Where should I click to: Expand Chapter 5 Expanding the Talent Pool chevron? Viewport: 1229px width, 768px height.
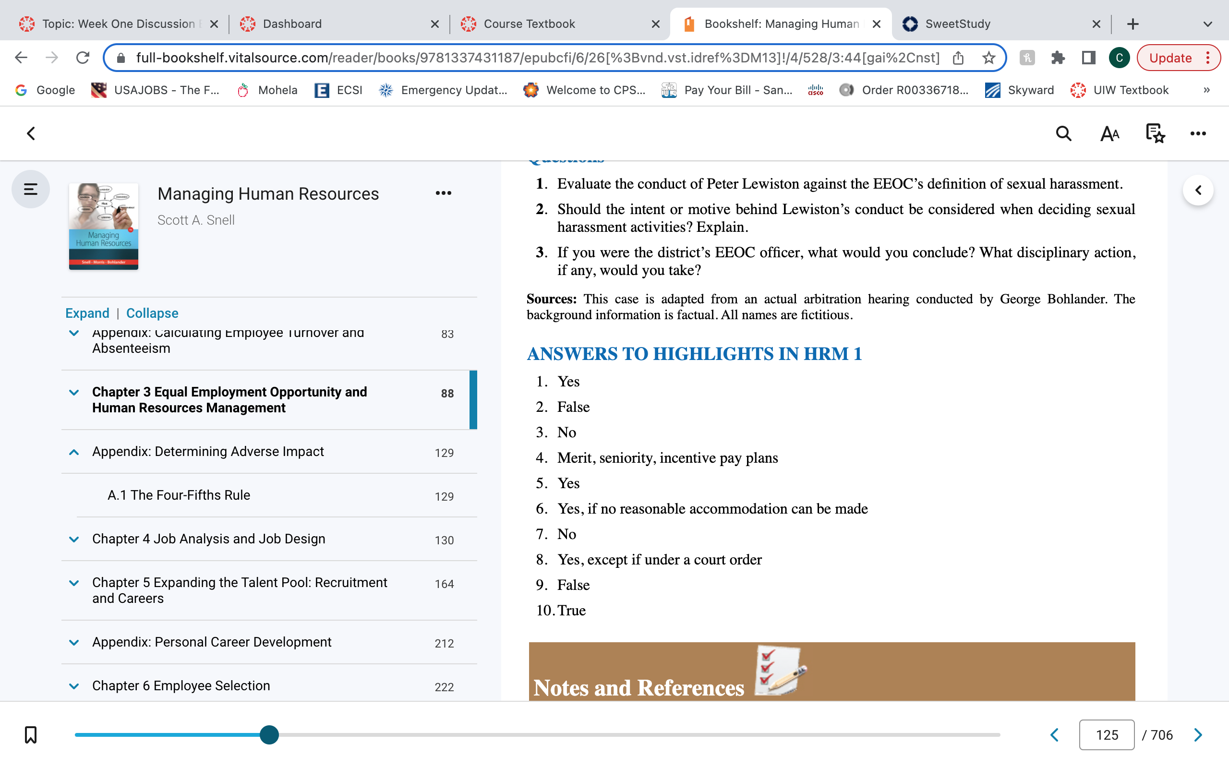(73, 583)
